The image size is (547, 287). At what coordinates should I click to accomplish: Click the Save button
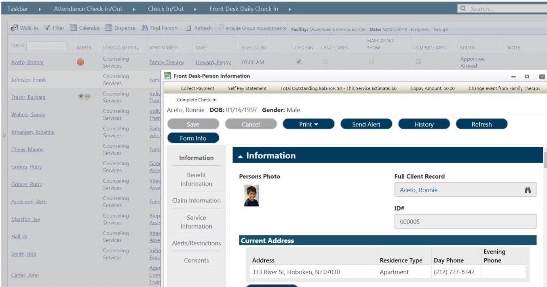193,124
